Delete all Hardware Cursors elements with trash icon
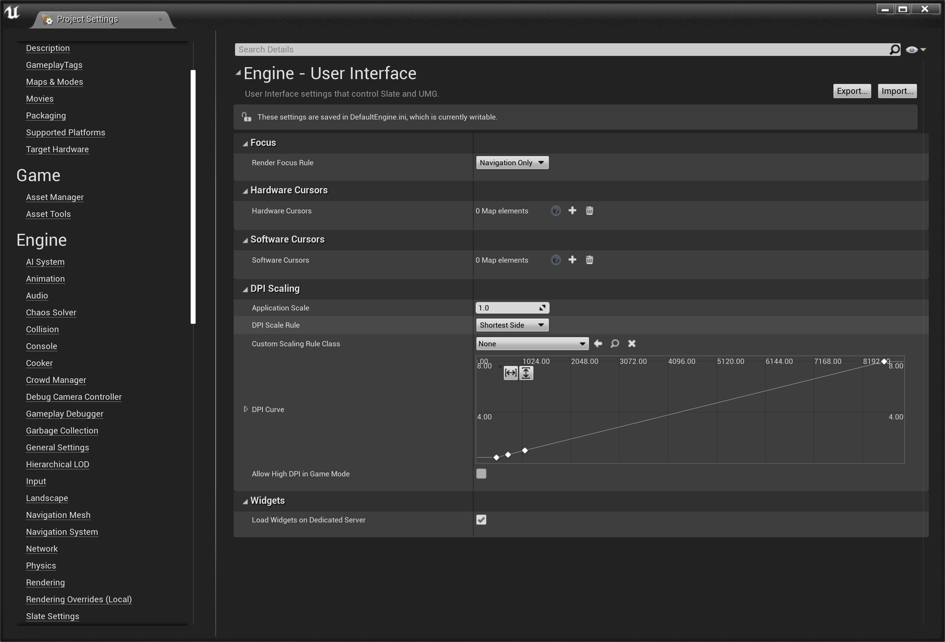This screenshot has height=642, width=945. click(x=590, y=211)
